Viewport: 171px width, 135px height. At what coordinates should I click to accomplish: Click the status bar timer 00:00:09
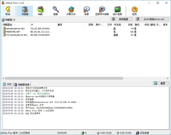pyautogui.click(x=62, y=133)
